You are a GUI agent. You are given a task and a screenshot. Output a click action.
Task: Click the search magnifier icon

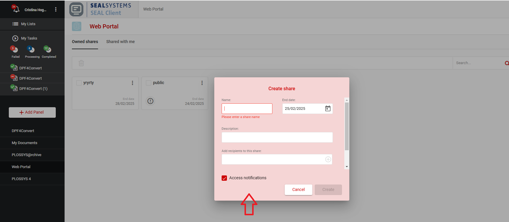click(506, 63)
